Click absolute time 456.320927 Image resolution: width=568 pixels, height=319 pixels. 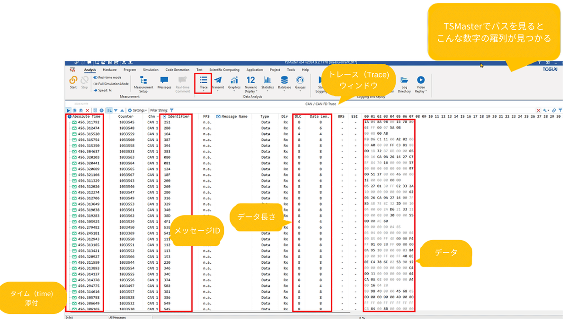[89, 257]
